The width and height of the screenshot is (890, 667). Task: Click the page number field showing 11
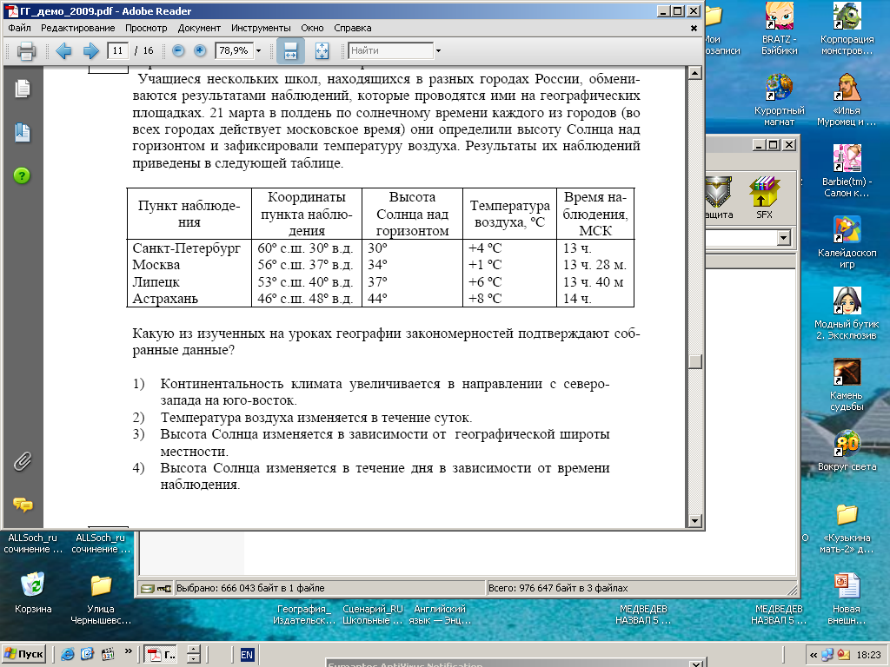pos(117,50)
